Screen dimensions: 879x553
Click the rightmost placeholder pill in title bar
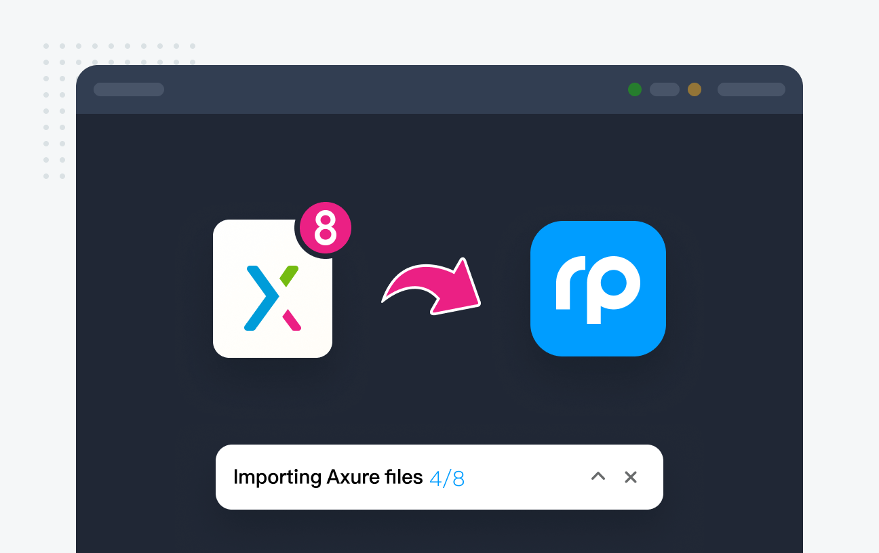pyautogui.click(x=751, y=89)
